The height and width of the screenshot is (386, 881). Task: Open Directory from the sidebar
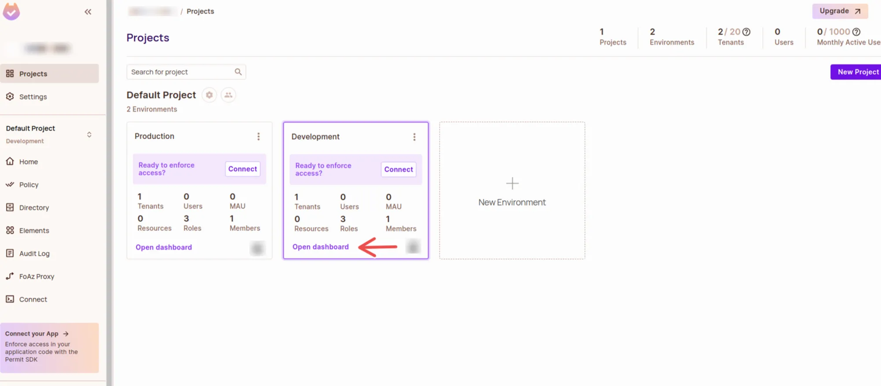pyautogui.click(x=34, y=208)
